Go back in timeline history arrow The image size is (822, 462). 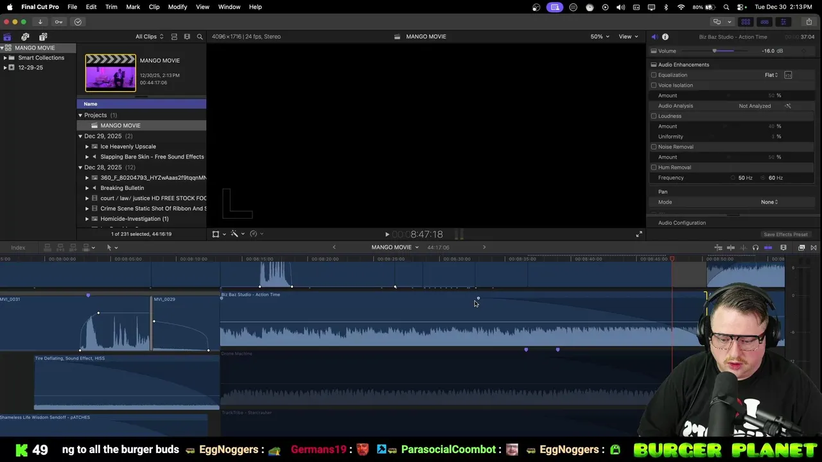(334, 247)
